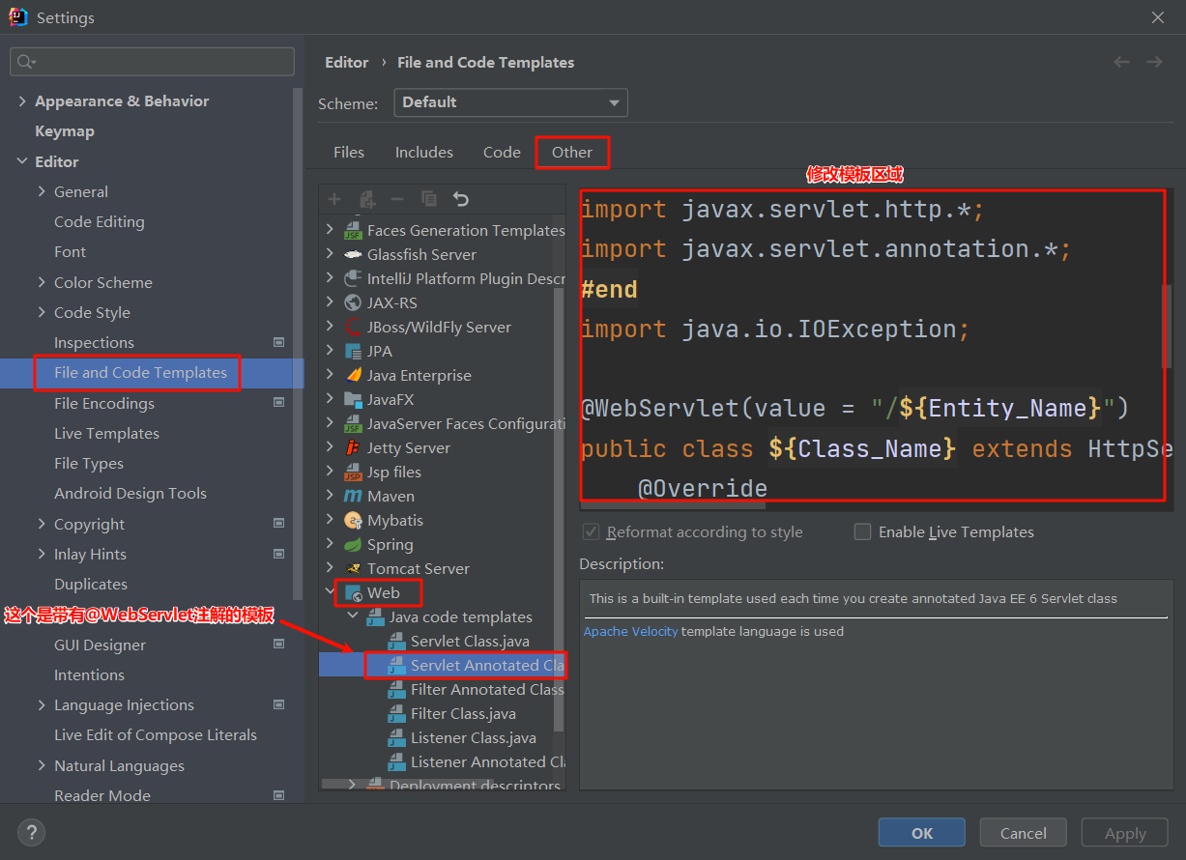Click the JBoss/WildFly Server red icon

[353, 327]
